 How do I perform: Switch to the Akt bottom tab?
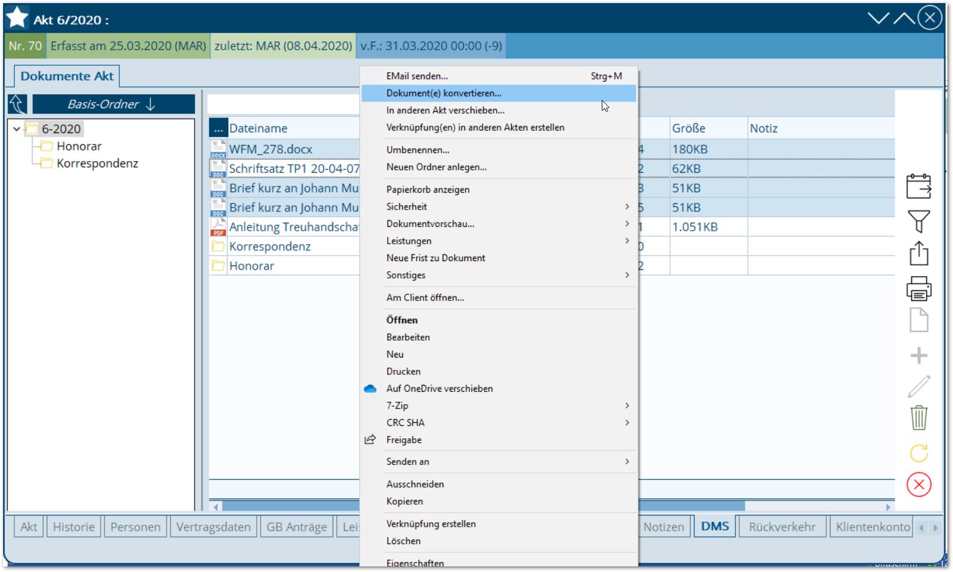pos(29,527)
